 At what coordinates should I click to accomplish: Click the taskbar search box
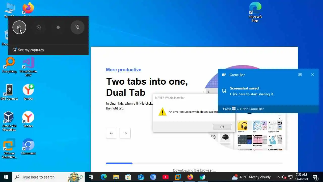click(48, 177)
